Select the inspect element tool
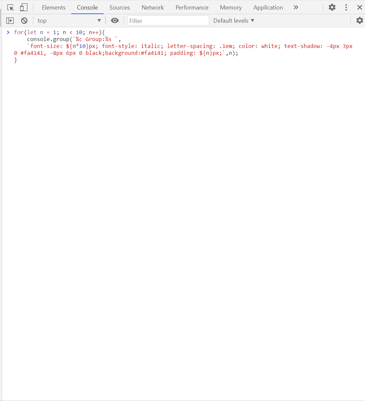 (x=10, y=7)
